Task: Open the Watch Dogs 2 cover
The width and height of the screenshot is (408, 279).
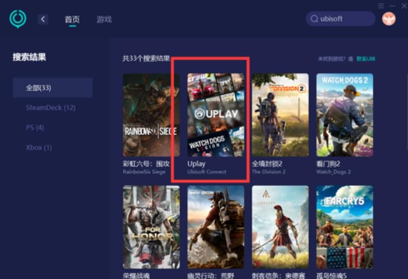Action: coord(345,115)
